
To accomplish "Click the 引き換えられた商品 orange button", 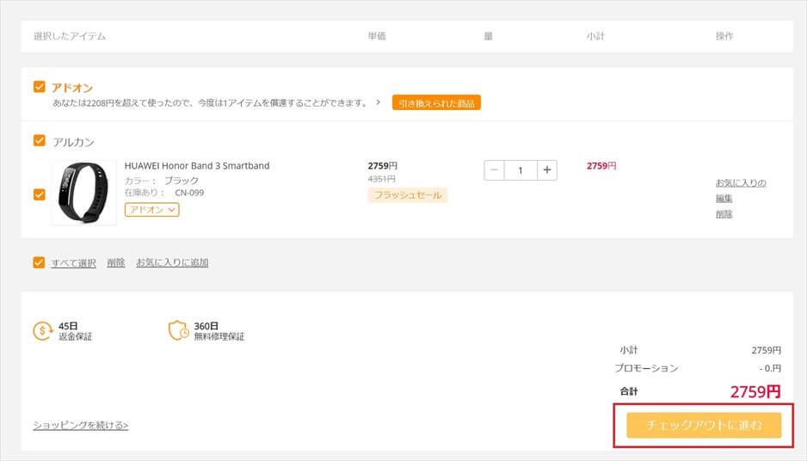I will click(x=436, y=103).
